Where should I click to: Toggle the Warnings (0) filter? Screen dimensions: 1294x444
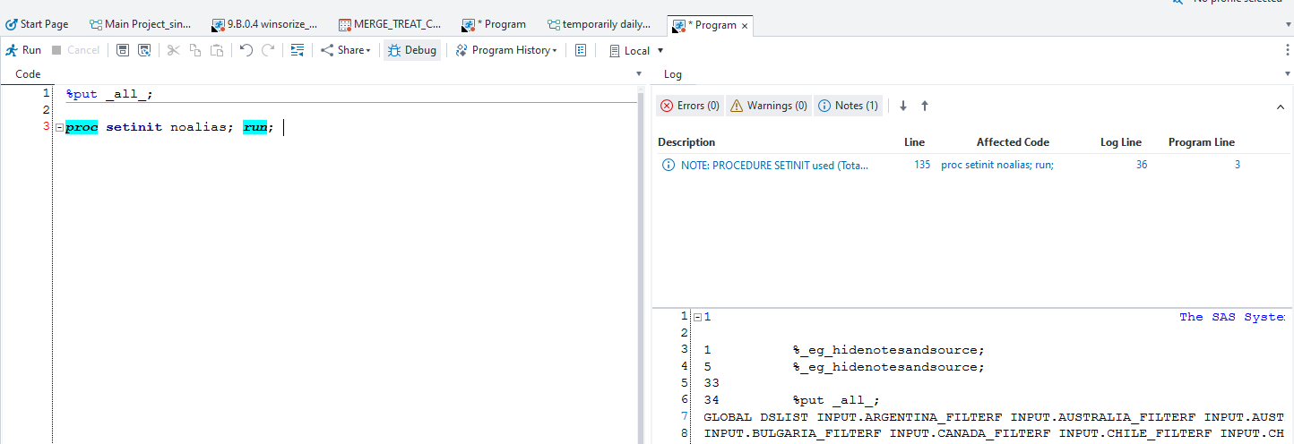pos(768,106)
